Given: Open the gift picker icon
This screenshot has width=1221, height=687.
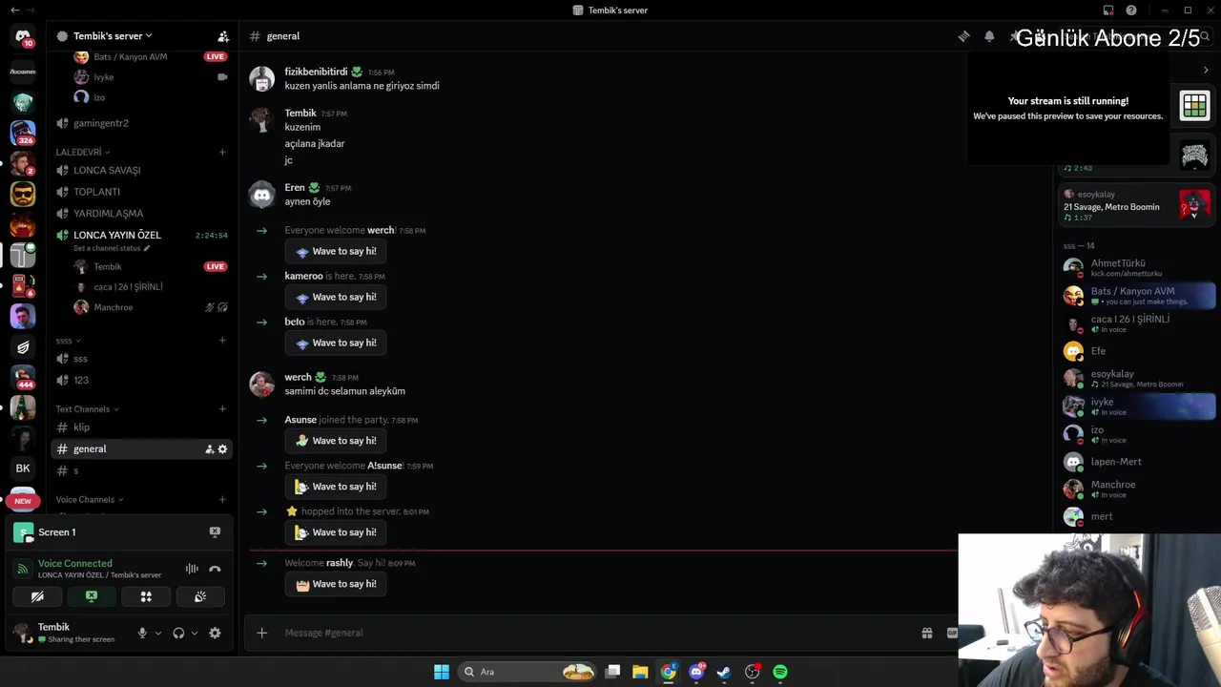Looking at the screenshot, I should (x=926, y=633).
